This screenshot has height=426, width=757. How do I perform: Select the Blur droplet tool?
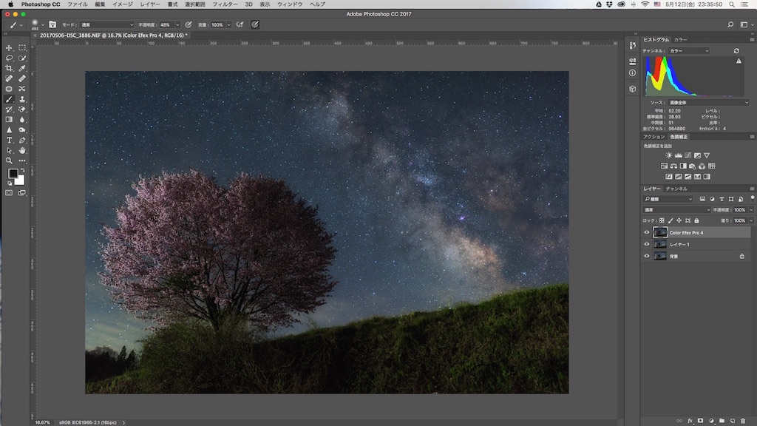tap(22, 119)
